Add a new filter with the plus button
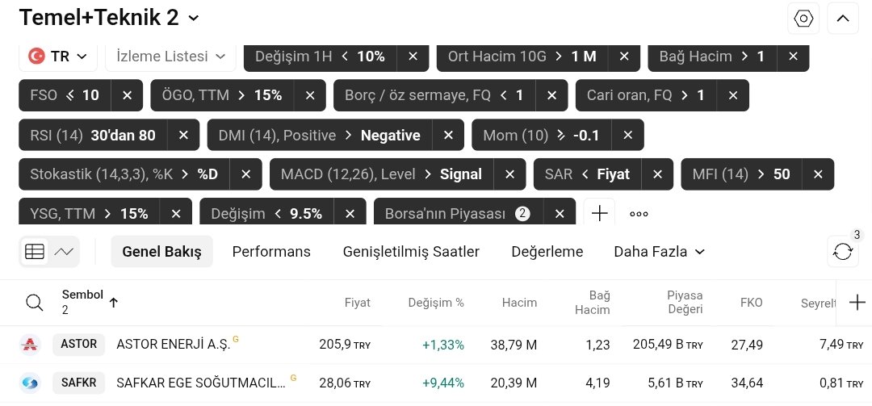This screenshot has height=406, width=872. [599, 214]
